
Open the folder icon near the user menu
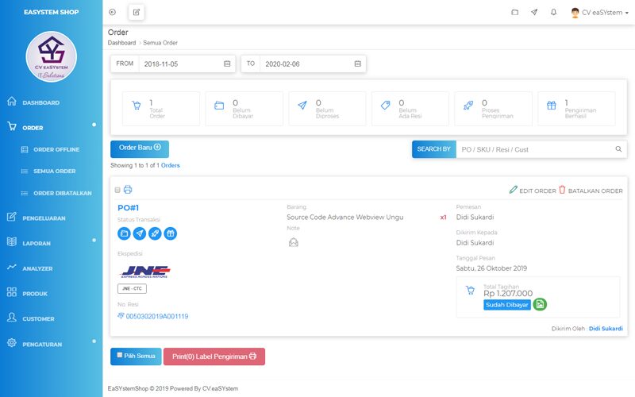(x=514, y=12)
